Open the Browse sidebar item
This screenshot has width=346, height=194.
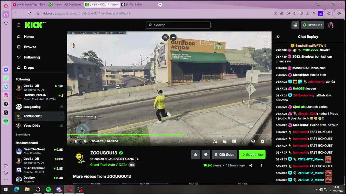coord(39,47)
